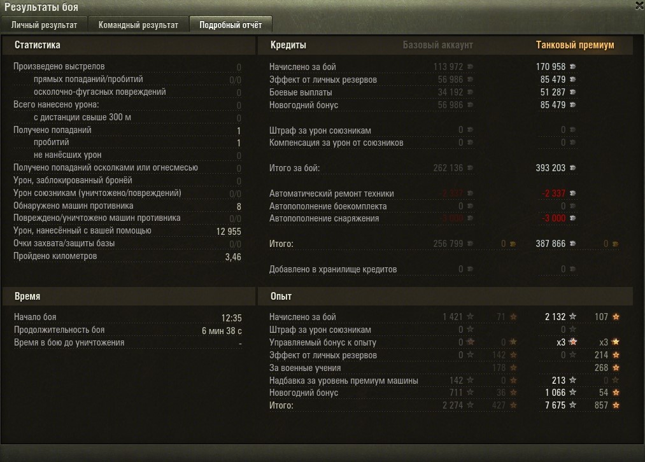Select battle duration 6 мин 38 с
This screenshot has width=645, height=462.
(x=222, y=331)
